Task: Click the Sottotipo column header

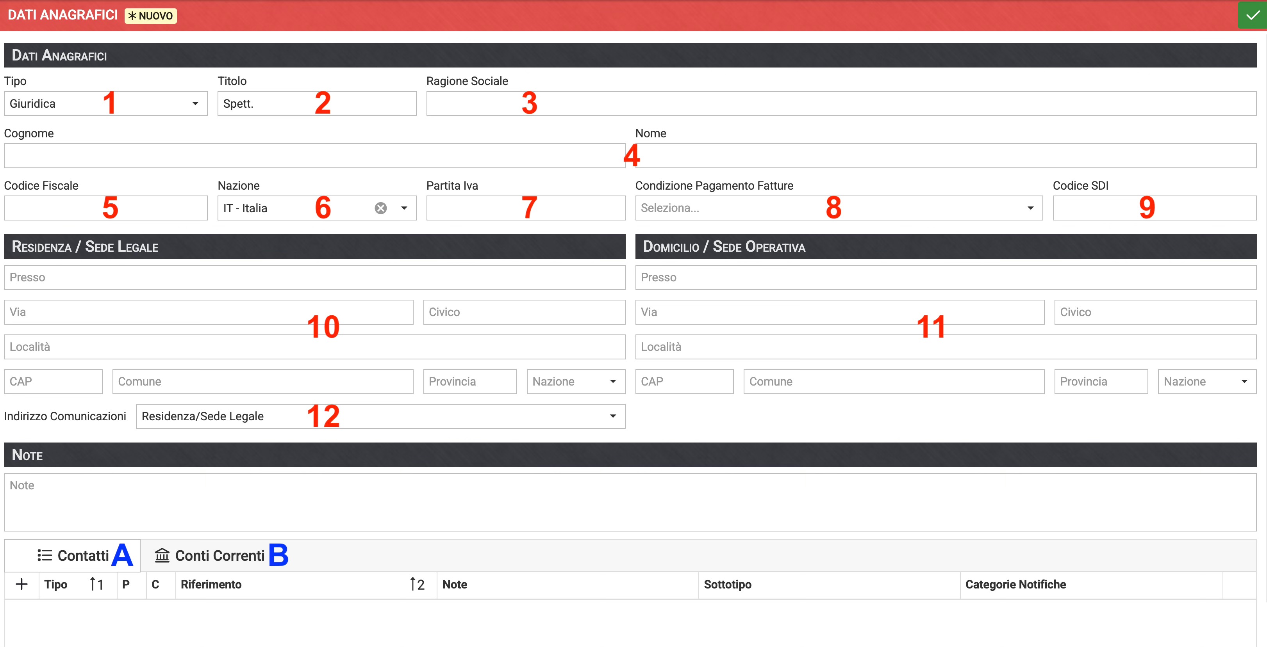Action: click(x=727, y=584)
